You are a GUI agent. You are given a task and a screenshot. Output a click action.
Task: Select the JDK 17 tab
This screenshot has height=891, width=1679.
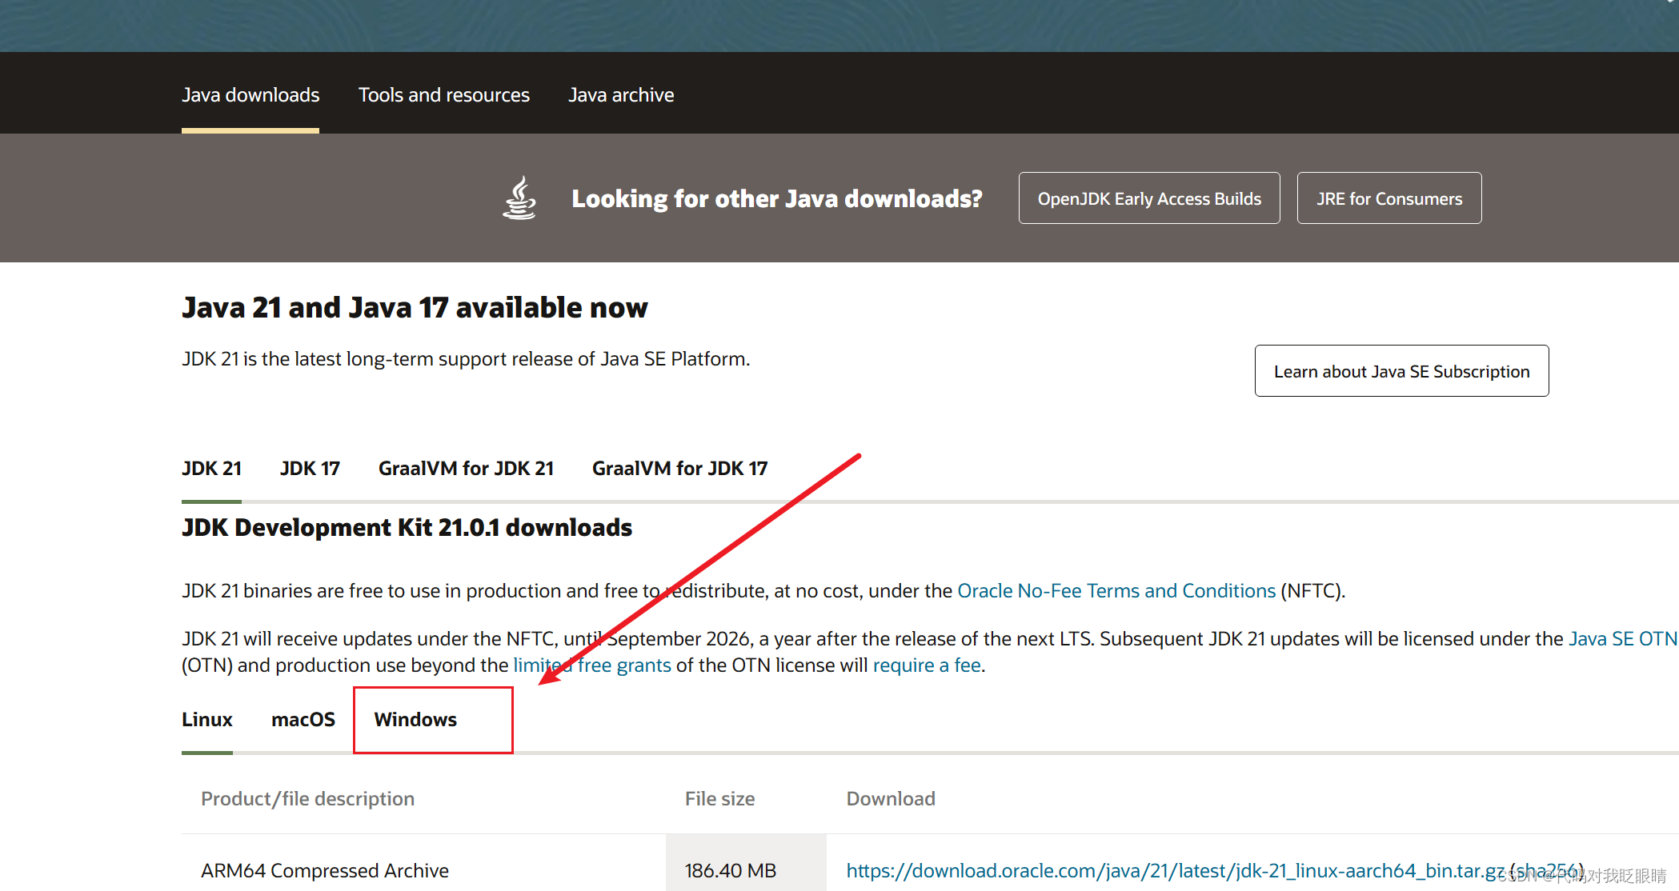tap(310, 468)
